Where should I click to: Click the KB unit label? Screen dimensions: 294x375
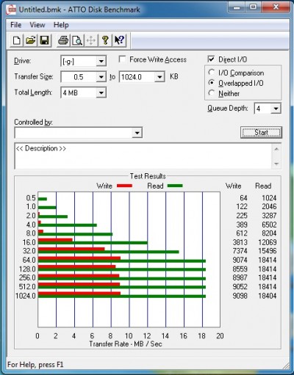click(174, 76)
